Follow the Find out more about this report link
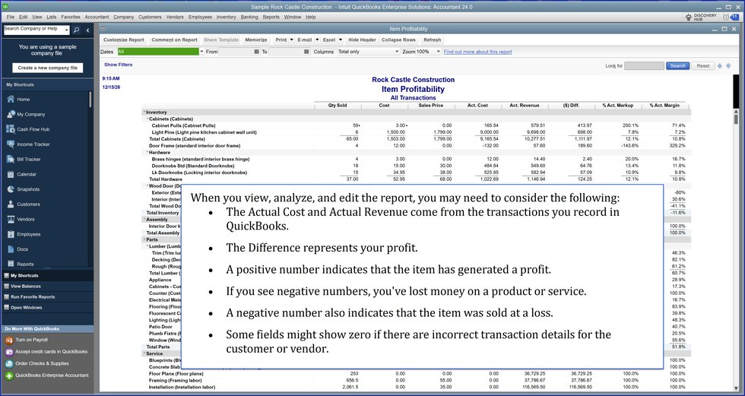The image size is (745, 396). 477,52
